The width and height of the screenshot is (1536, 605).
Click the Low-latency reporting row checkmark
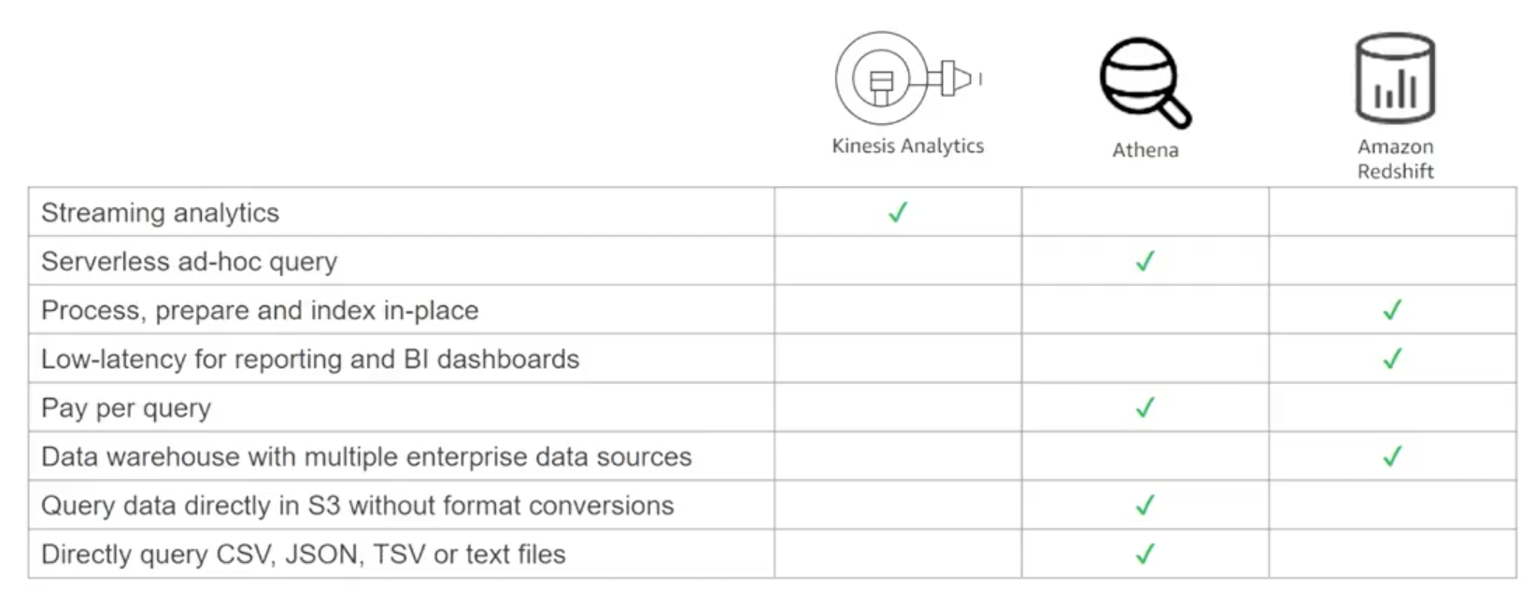click(x=1392, y=359)
